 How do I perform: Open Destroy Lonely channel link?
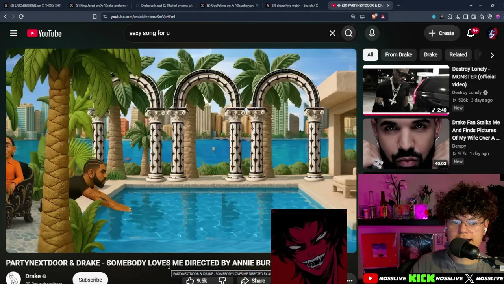tap(467, 92)
